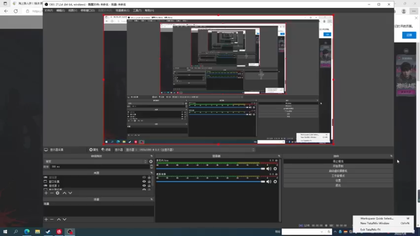This screenshot has width=420, height=236.
Task: Show the hidden 游戏源 source
Action: click(144, 177)
